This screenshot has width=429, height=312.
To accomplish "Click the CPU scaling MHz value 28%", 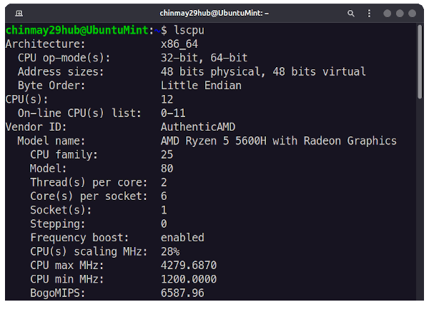I will tap(170, 251).
